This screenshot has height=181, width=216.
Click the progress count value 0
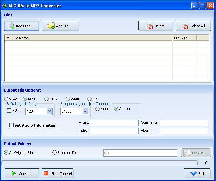206,163
